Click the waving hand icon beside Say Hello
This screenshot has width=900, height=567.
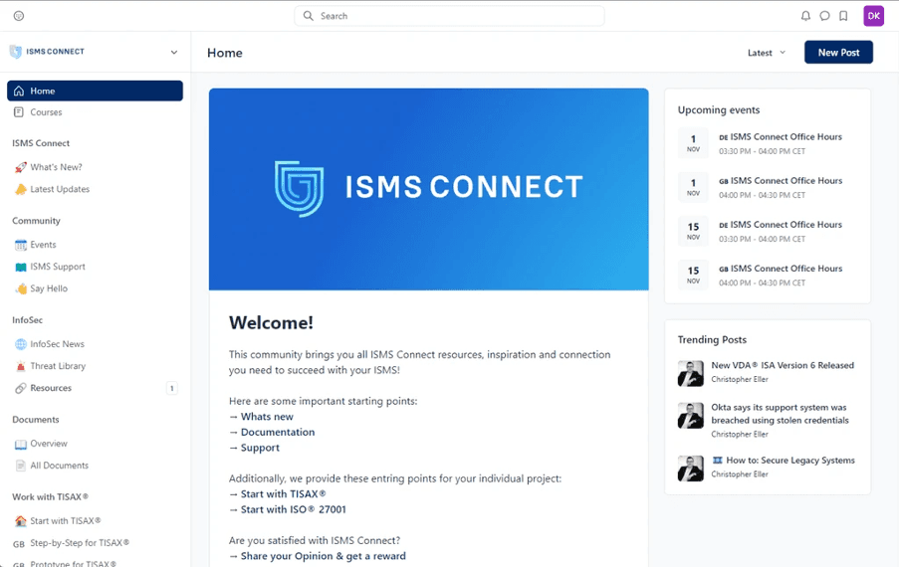21,288
